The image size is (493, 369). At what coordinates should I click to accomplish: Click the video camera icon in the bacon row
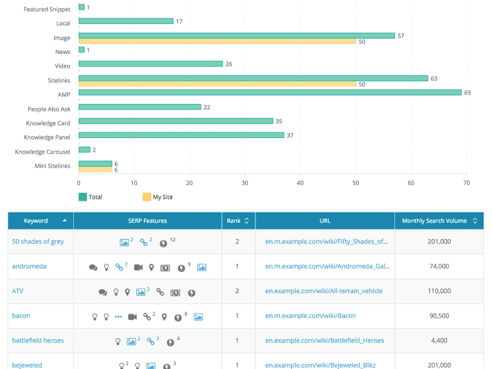tap(132, 316)
